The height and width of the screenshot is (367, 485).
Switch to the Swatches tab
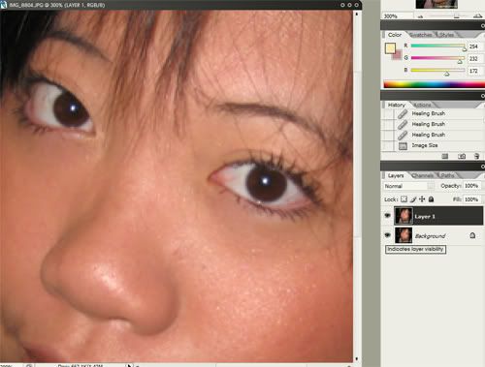point(421,35)
